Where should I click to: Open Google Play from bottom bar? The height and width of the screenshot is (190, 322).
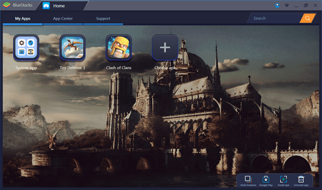click(x=266, y=179)
